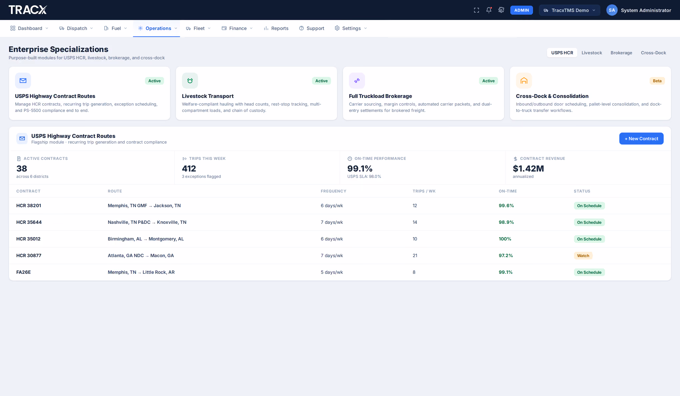Click the Support help icon

coord(301,28)
